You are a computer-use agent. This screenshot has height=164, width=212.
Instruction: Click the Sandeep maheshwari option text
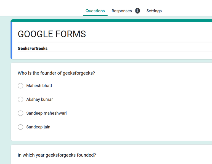point(46,113)
